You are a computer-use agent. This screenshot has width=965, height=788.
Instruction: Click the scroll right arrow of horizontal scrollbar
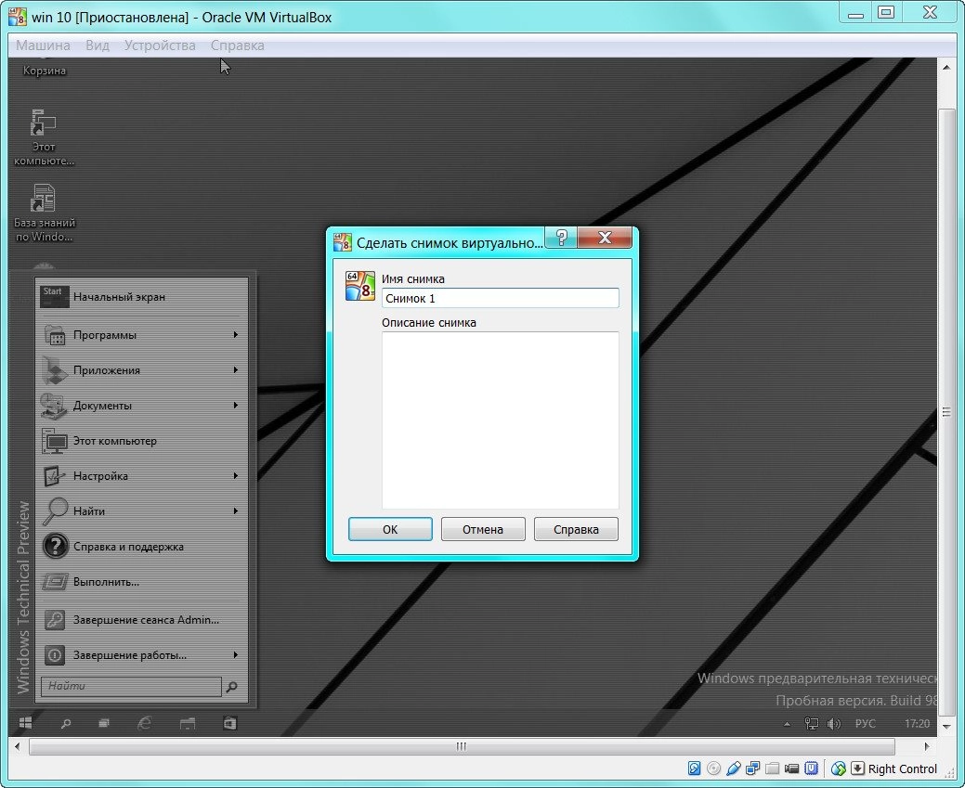(927, 746)
